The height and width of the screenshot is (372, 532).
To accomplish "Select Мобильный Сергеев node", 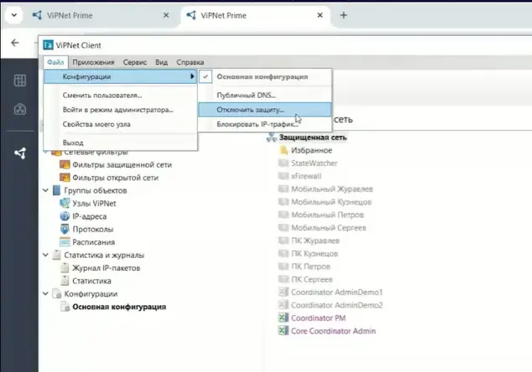I will (x=328, y=228).
